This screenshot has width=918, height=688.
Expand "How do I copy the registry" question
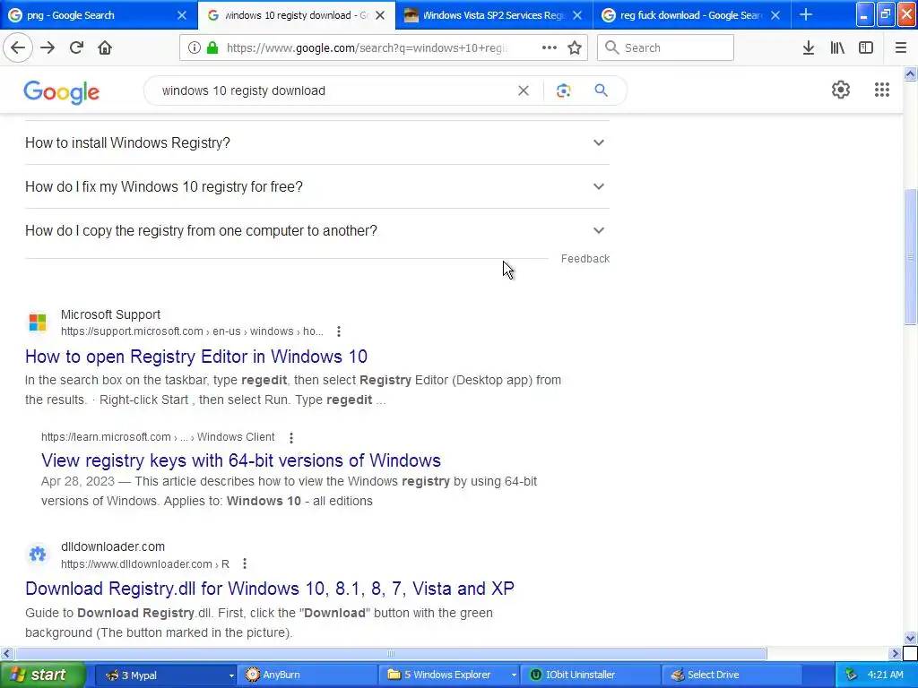316,230
